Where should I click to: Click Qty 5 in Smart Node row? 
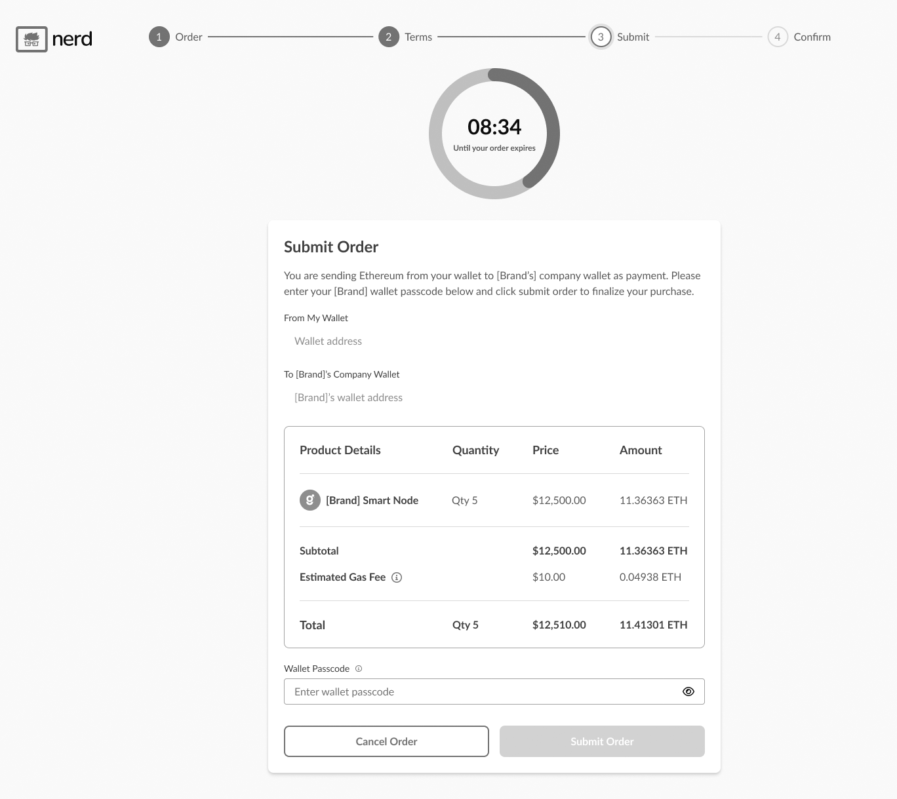pos(465,500)
